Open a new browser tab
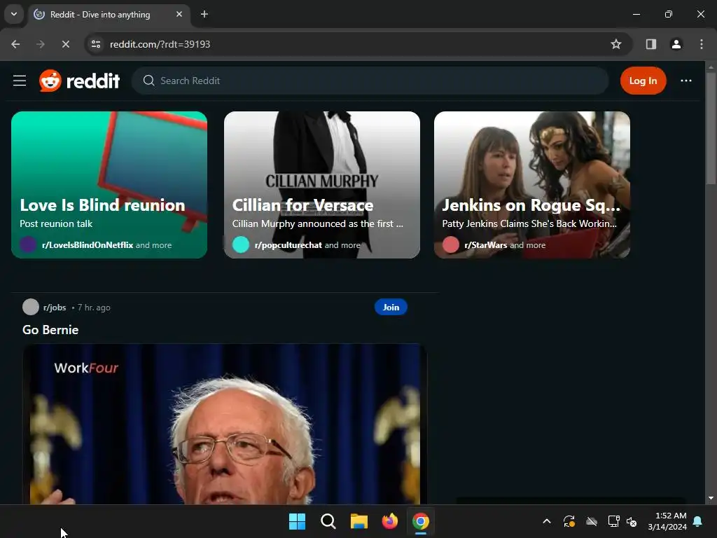Viewport: 717px width, 538px height. coord(204,14)
